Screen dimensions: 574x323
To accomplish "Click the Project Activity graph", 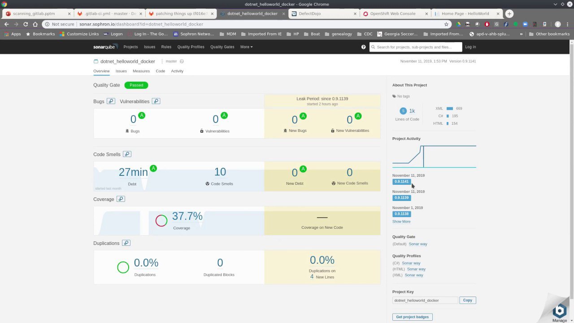I will 434,156.
